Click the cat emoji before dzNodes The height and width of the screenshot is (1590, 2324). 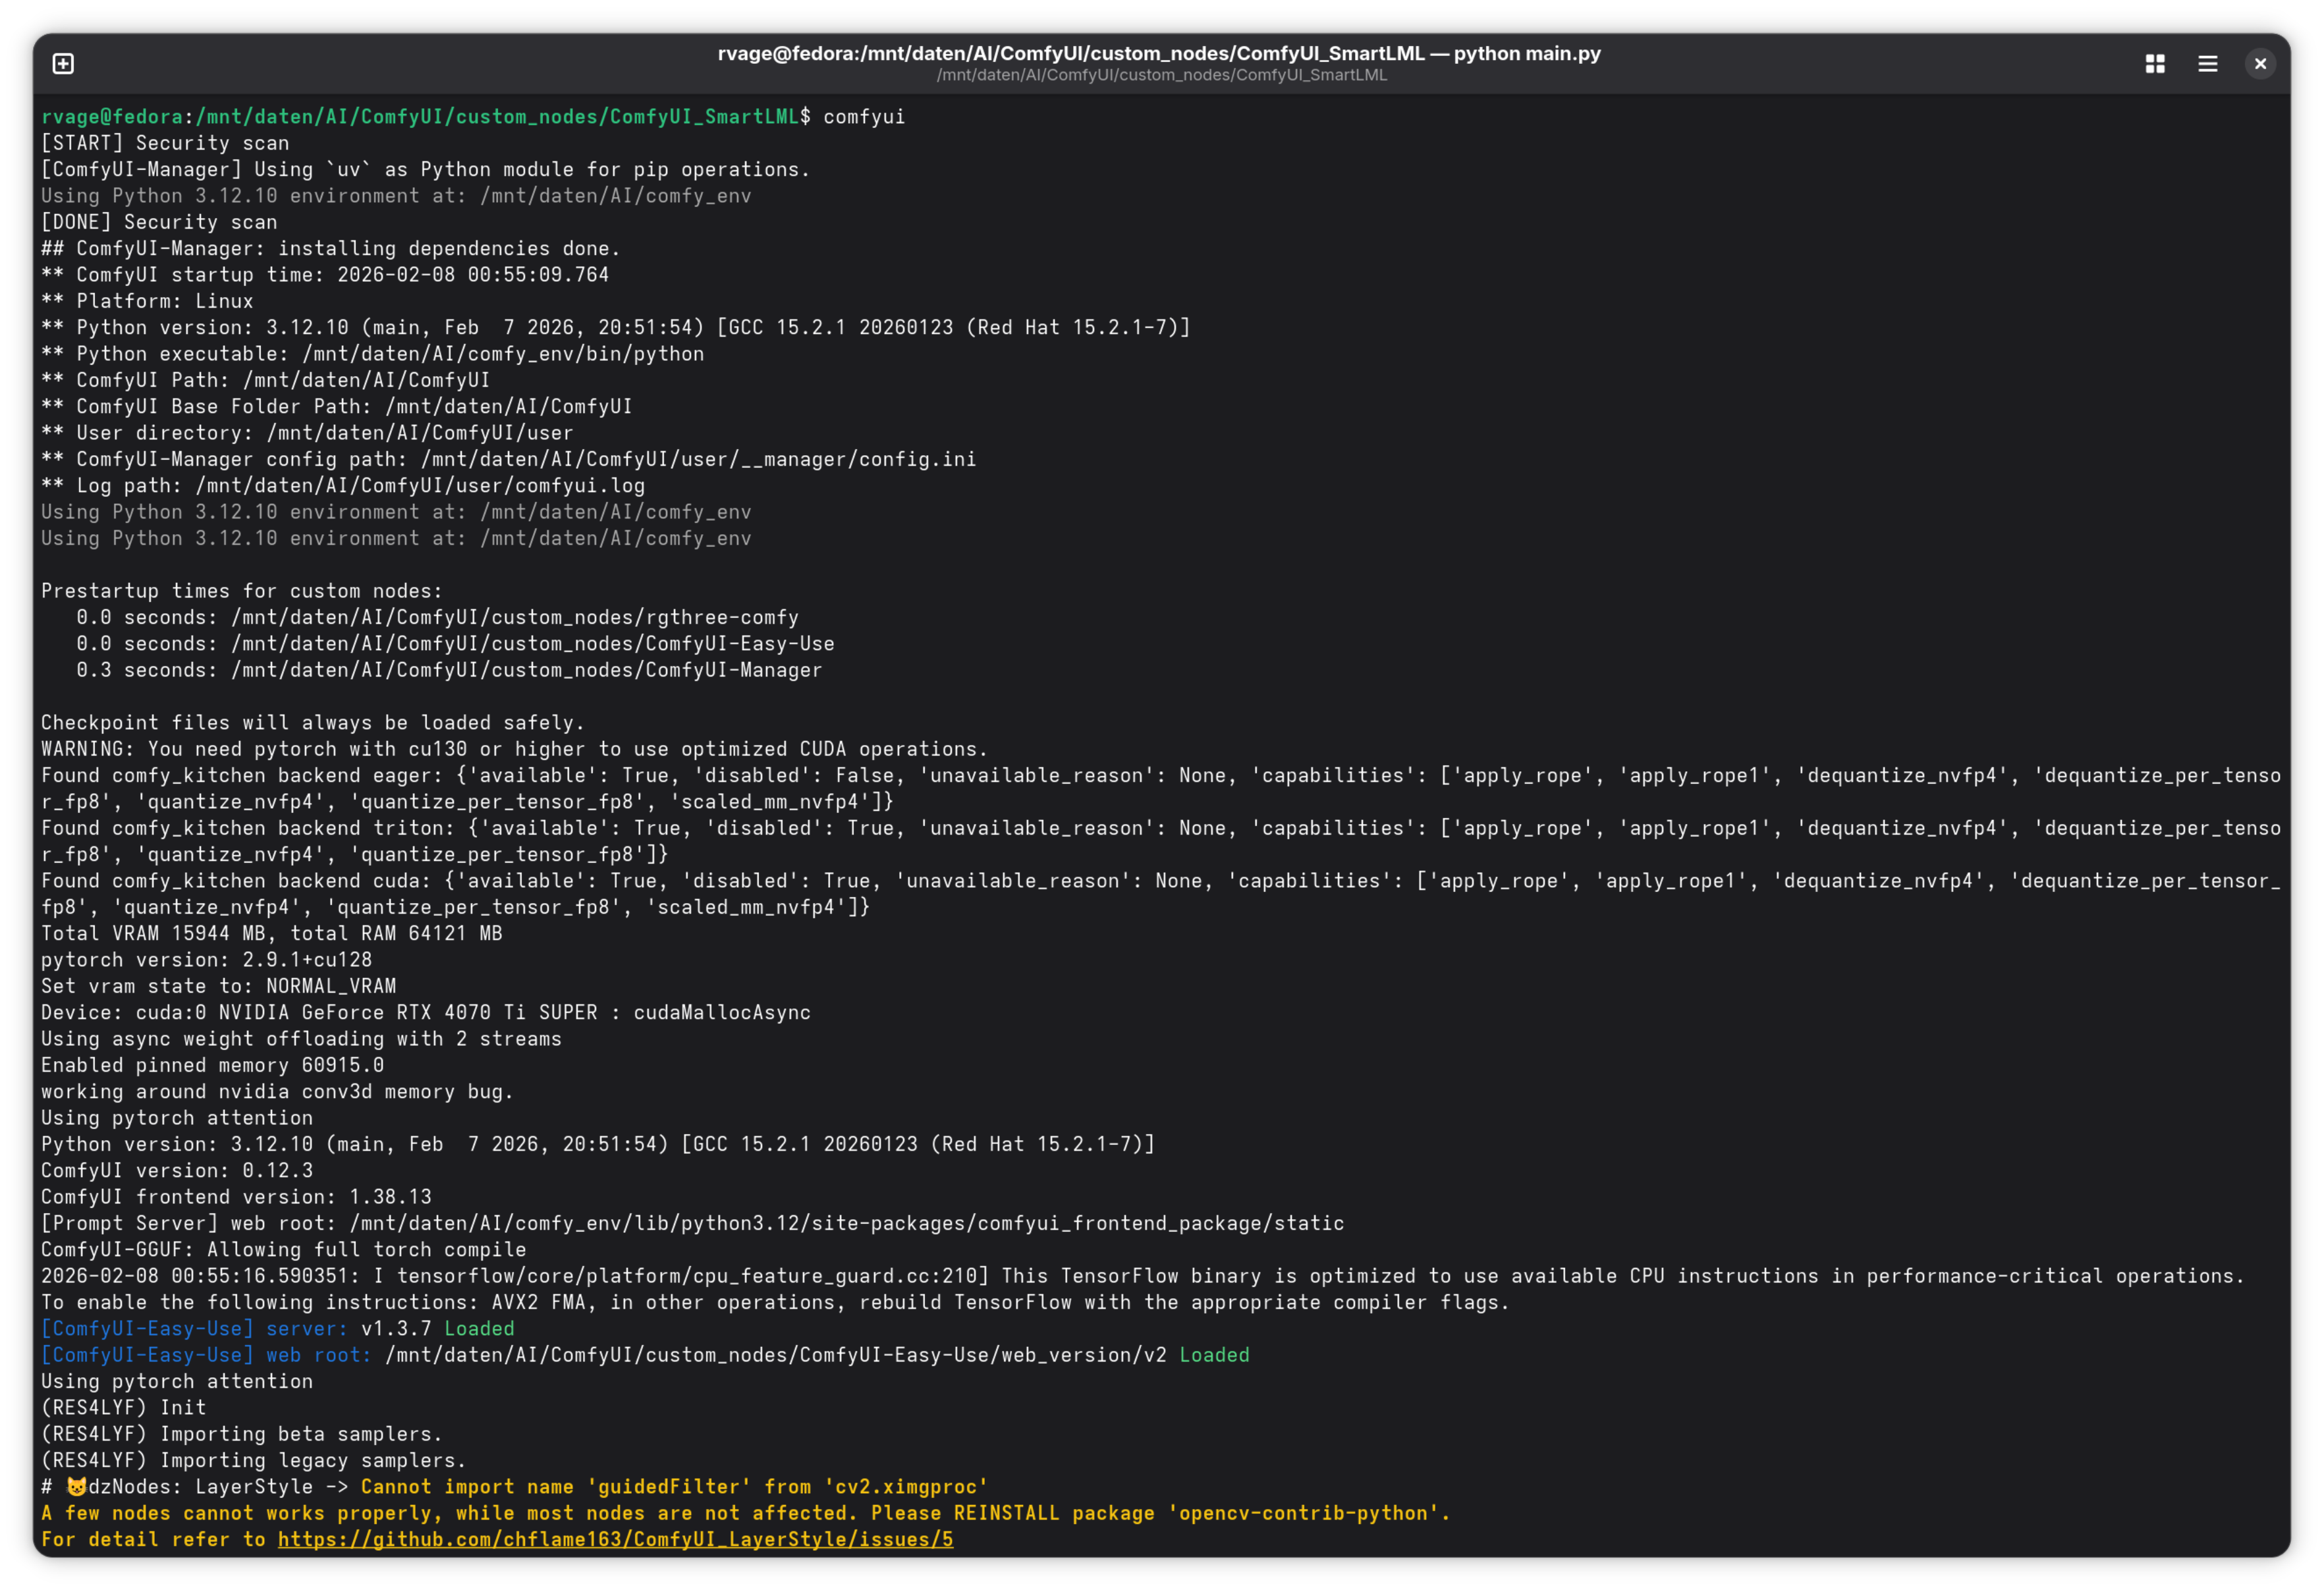pyautogui.click(x=76, y=1486)
